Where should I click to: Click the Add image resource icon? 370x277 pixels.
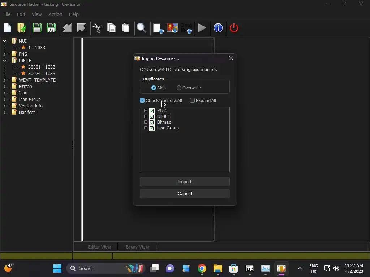click(x=172, y=28)
